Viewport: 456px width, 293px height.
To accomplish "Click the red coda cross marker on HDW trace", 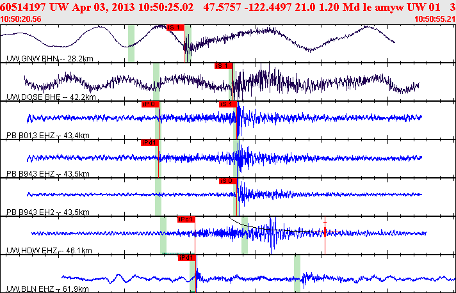I will coord(325,232).
